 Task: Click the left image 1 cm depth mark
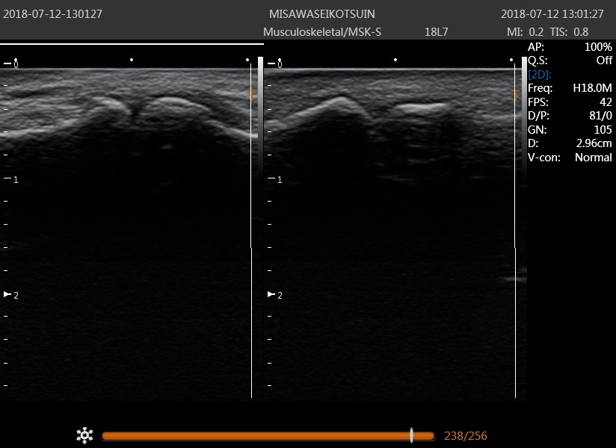pyautogui.click(x=11, y=179)
